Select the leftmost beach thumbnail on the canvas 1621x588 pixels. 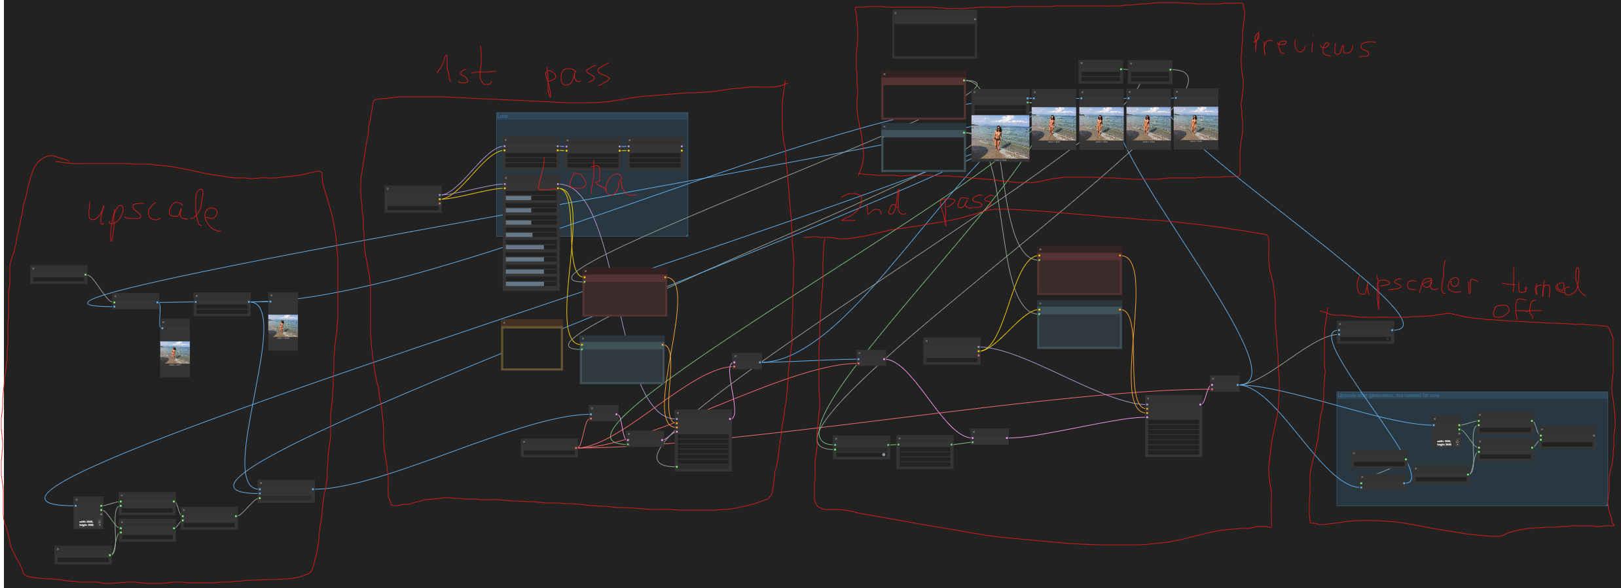coord(175,353)
